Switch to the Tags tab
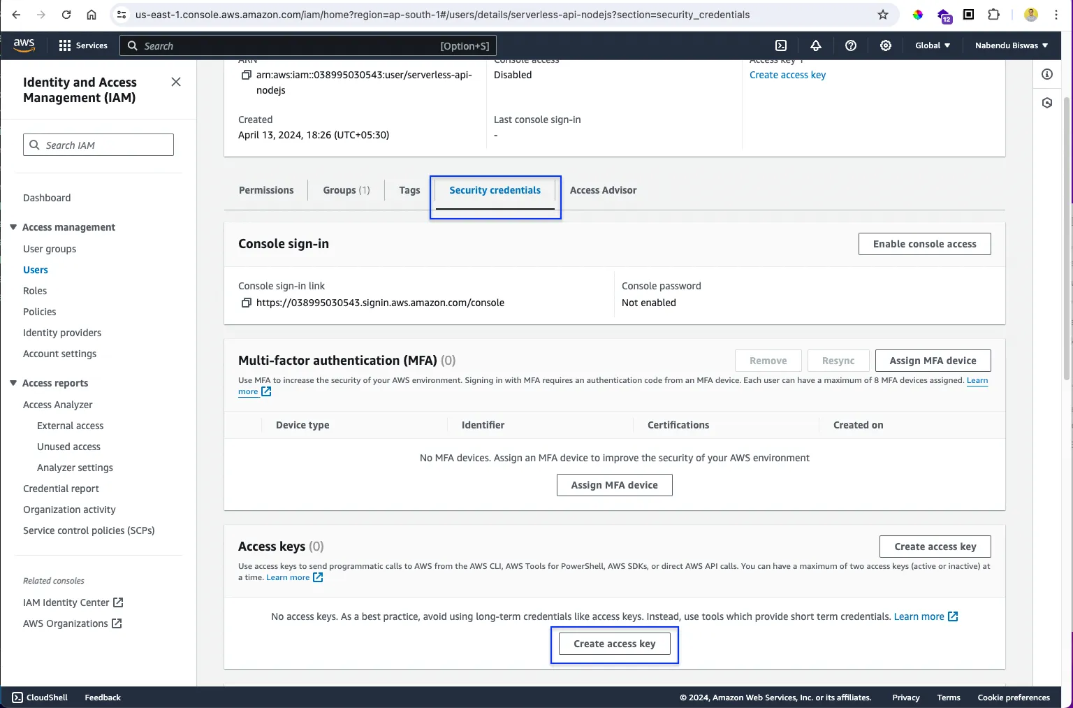1073x708 pixels. click(x=409, y=190)
